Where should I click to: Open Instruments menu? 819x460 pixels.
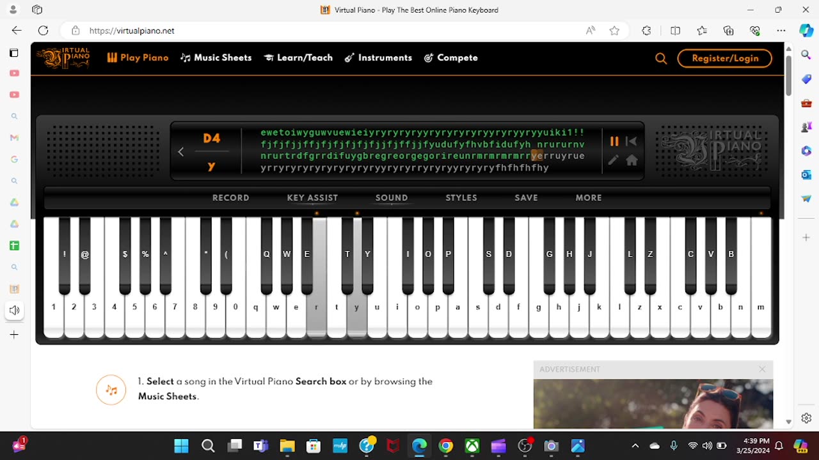pos(378,57)
